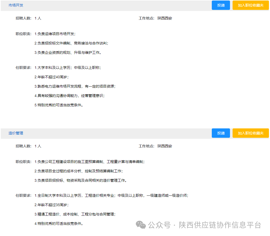Click 职位职责 label in 市场开发 section
The width and height of the screenshot is (270, 236).
click(23, 34)
